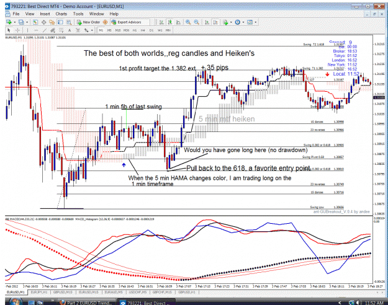
Task: Switch to the W1 timeframe
Action: (x=160, y=30)
